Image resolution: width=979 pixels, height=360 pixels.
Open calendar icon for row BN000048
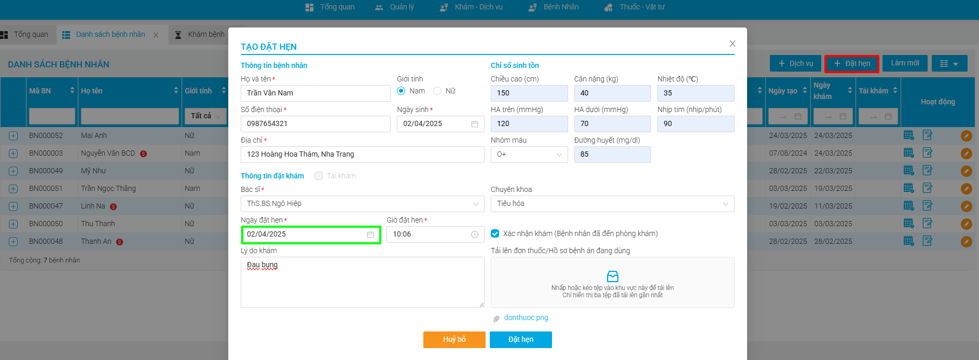tap(908, 241)
